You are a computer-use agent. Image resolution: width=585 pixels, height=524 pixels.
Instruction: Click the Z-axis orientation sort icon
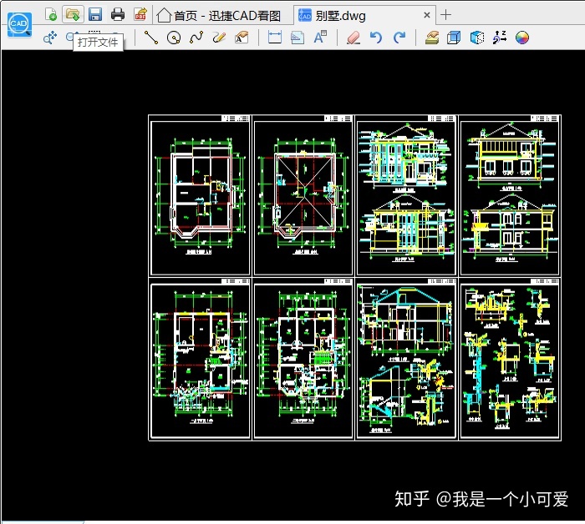(500, 38)
